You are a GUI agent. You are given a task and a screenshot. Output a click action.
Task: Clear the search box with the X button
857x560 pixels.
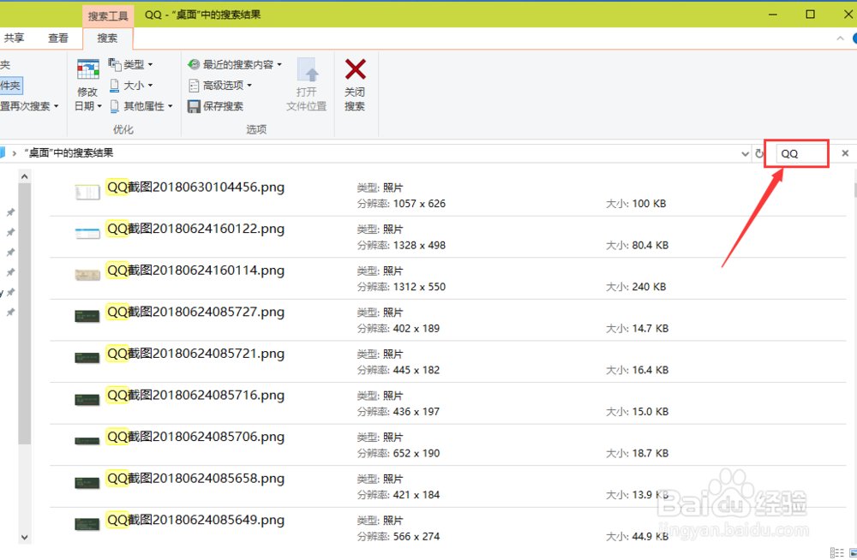845,153
